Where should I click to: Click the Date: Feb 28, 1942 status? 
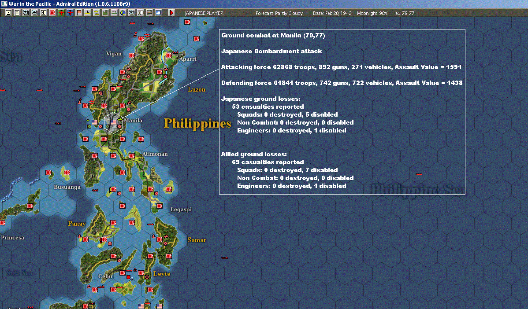[x=332, y=13]
